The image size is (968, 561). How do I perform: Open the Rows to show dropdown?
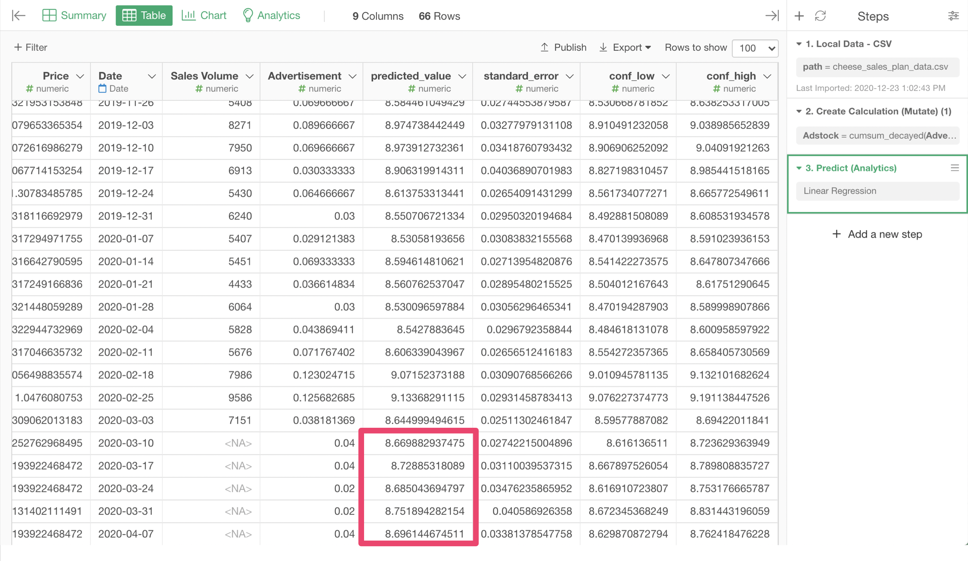click(x=755, y=48)
